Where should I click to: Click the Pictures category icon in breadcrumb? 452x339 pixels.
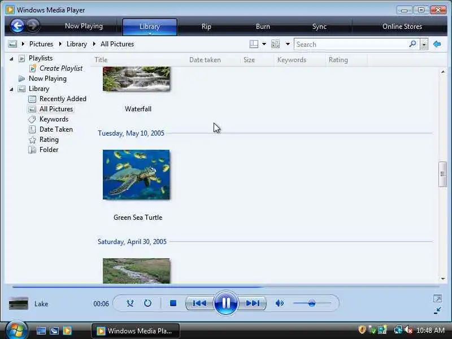(x=12, y=44)
